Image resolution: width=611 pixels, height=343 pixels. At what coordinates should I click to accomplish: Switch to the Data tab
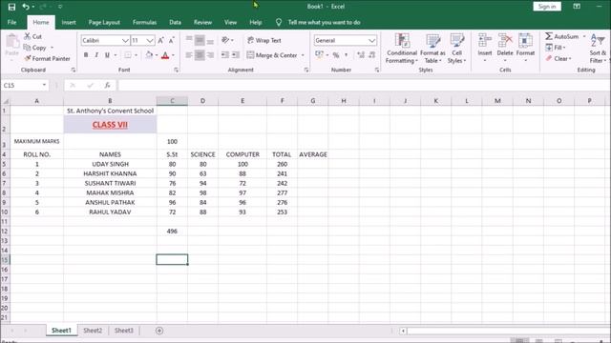click(175, 22)
